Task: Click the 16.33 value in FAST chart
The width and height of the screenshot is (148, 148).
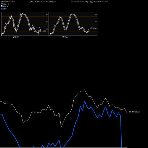Action: point(44,31)
